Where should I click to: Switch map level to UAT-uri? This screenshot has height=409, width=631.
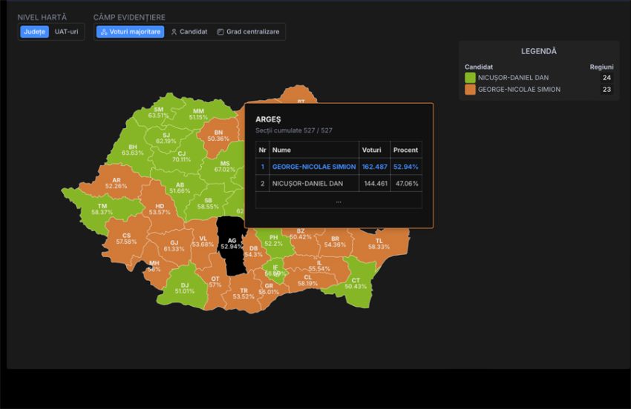click(66, 32)
